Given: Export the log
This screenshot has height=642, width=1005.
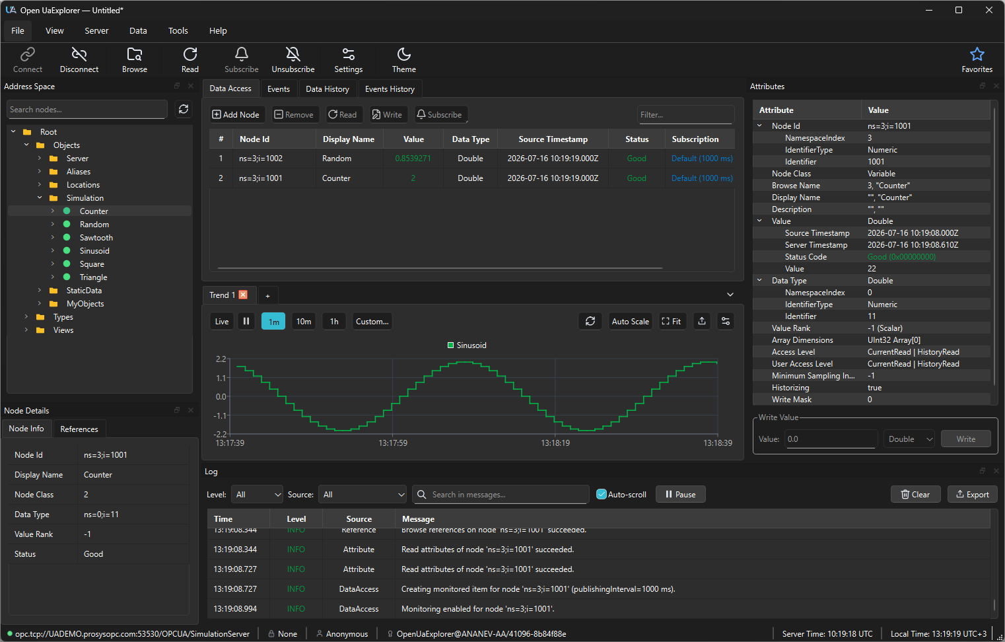Looking at the screenshot, I should (x=973, y=494).
